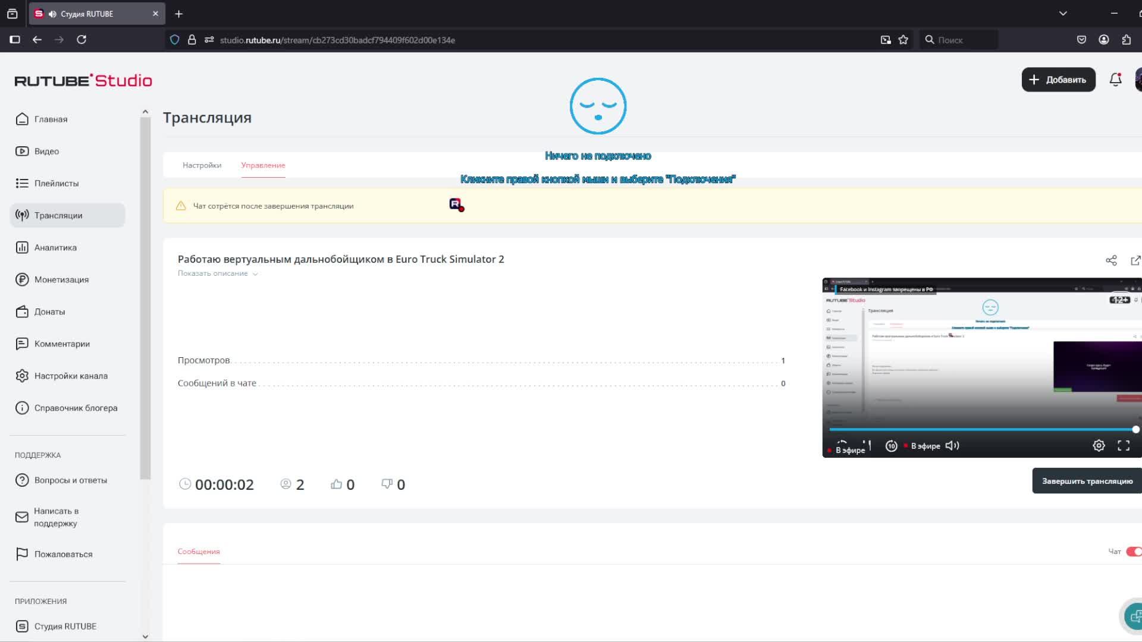Image resolution: width=1142 pixels, height=642 pixels.
Task: Open Справочник блогера
Action: 67,408
